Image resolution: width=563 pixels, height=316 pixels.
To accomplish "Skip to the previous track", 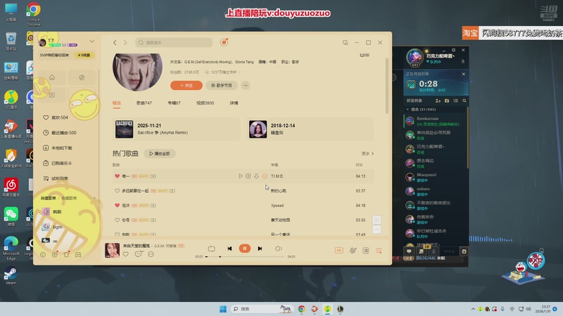I will 229,249.
